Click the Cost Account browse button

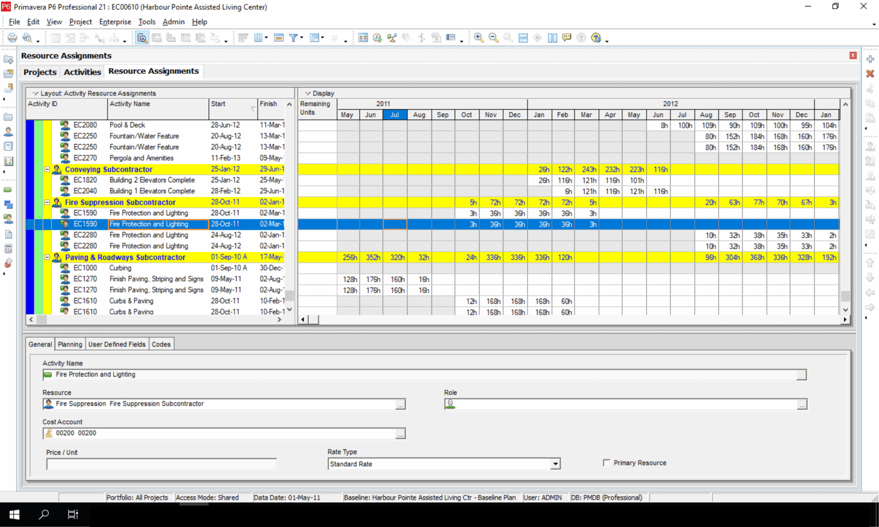[x=400, y=434]
